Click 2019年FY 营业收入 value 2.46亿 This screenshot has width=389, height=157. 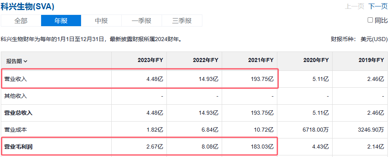tap(375, 79)
